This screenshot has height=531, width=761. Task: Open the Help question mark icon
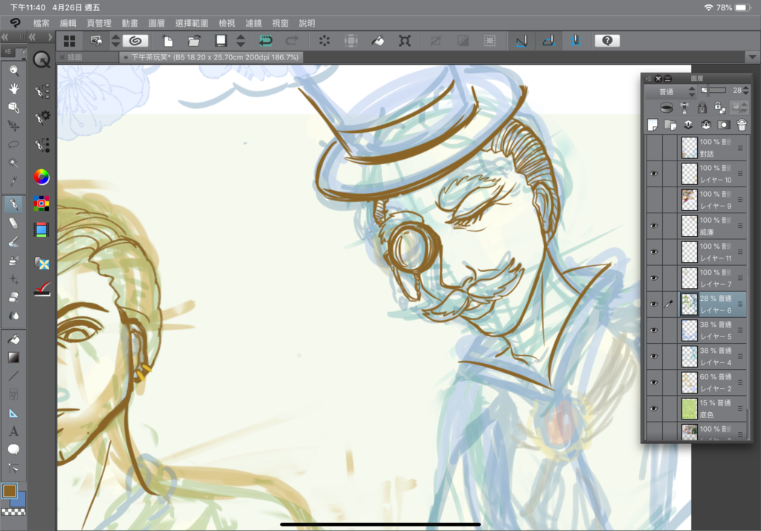(x=607, y=41)
